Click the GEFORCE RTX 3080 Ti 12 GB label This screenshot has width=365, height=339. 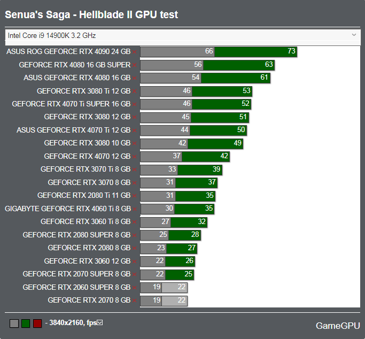click(x=83, y=91)
